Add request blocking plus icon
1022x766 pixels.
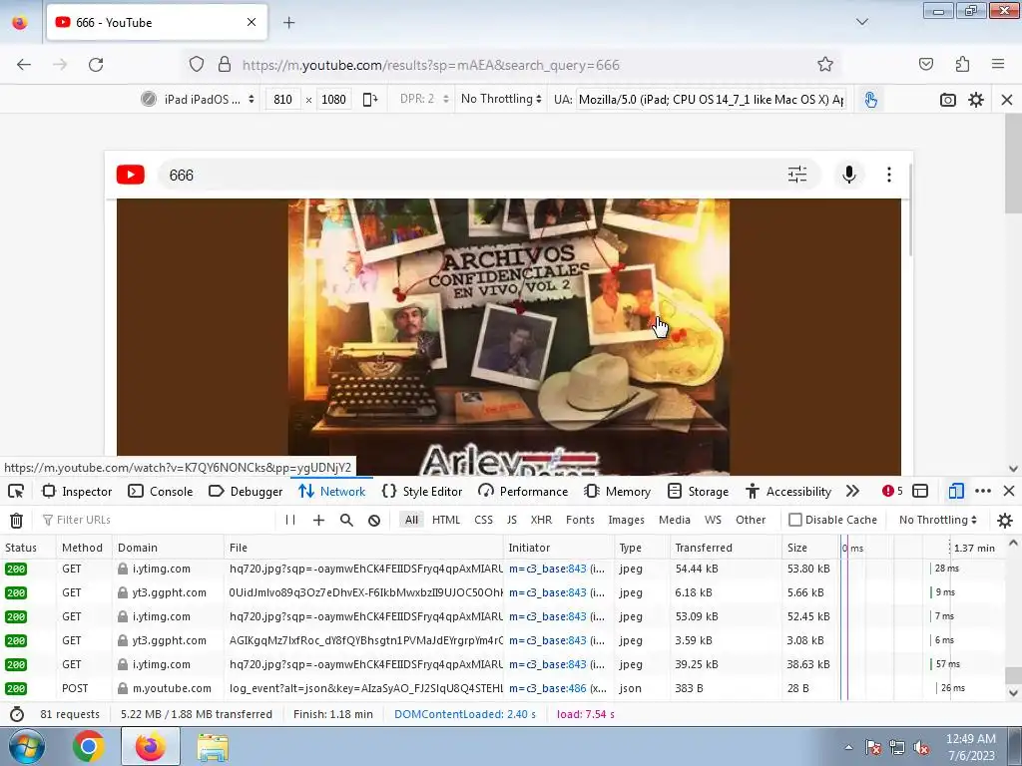pos(318,520)
